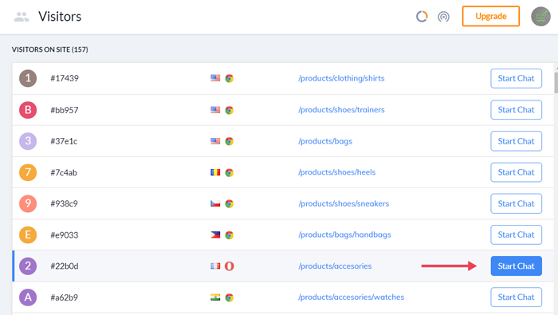Start chat with visitor #bb957
Image resolution: width=558 pixels, height=315 pixels.
(x=516, y=109)
